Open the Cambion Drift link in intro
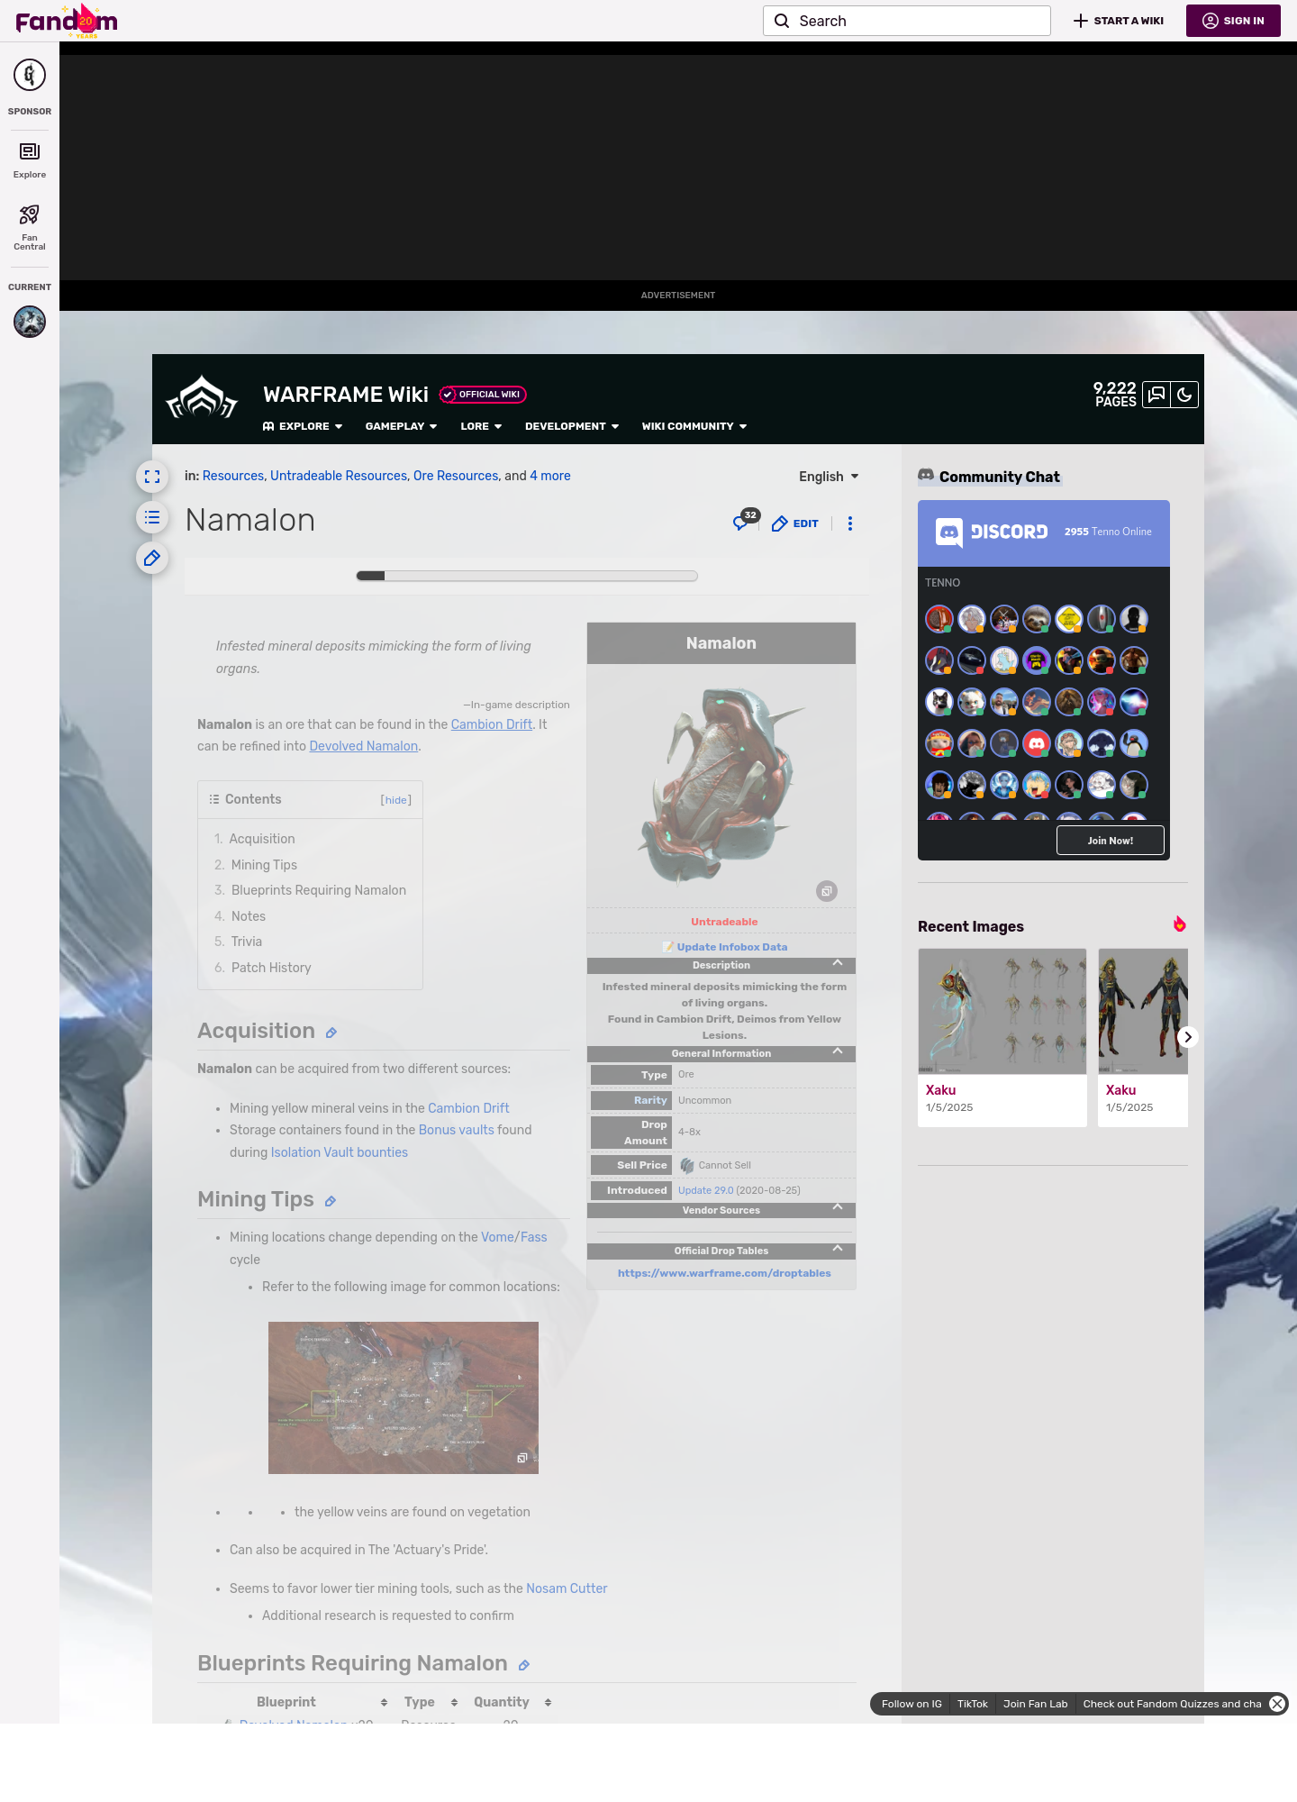 491,724
